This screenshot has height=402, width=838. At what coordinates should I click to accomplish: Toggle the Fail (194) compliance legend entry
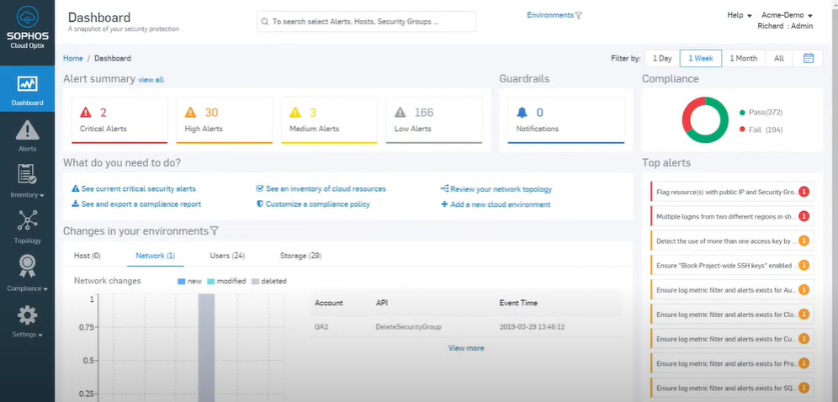click(x=761, y=130)
